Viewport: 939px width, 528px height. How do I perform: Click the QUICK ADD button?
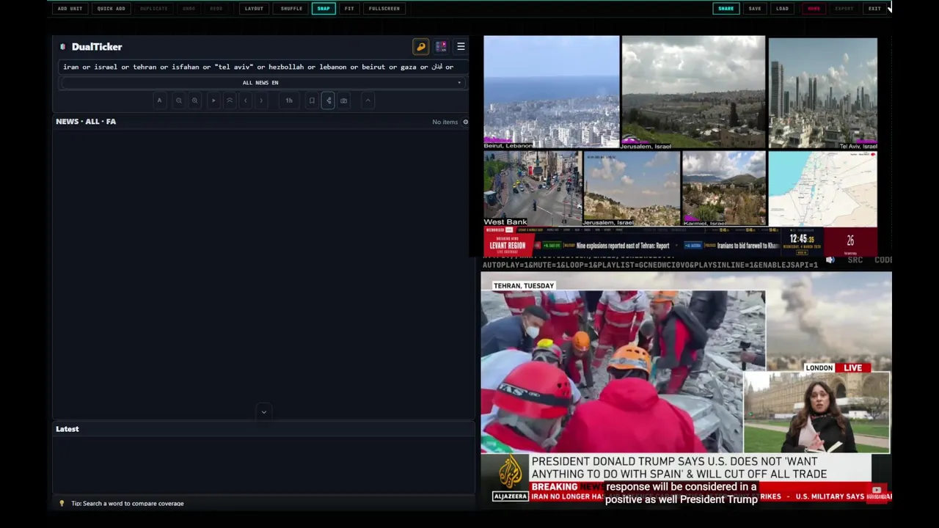112,9
